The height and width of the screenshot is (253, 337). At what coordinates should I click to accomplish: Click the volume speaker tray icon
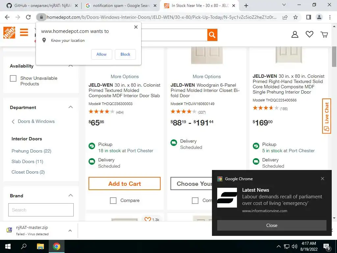point(295,246)
